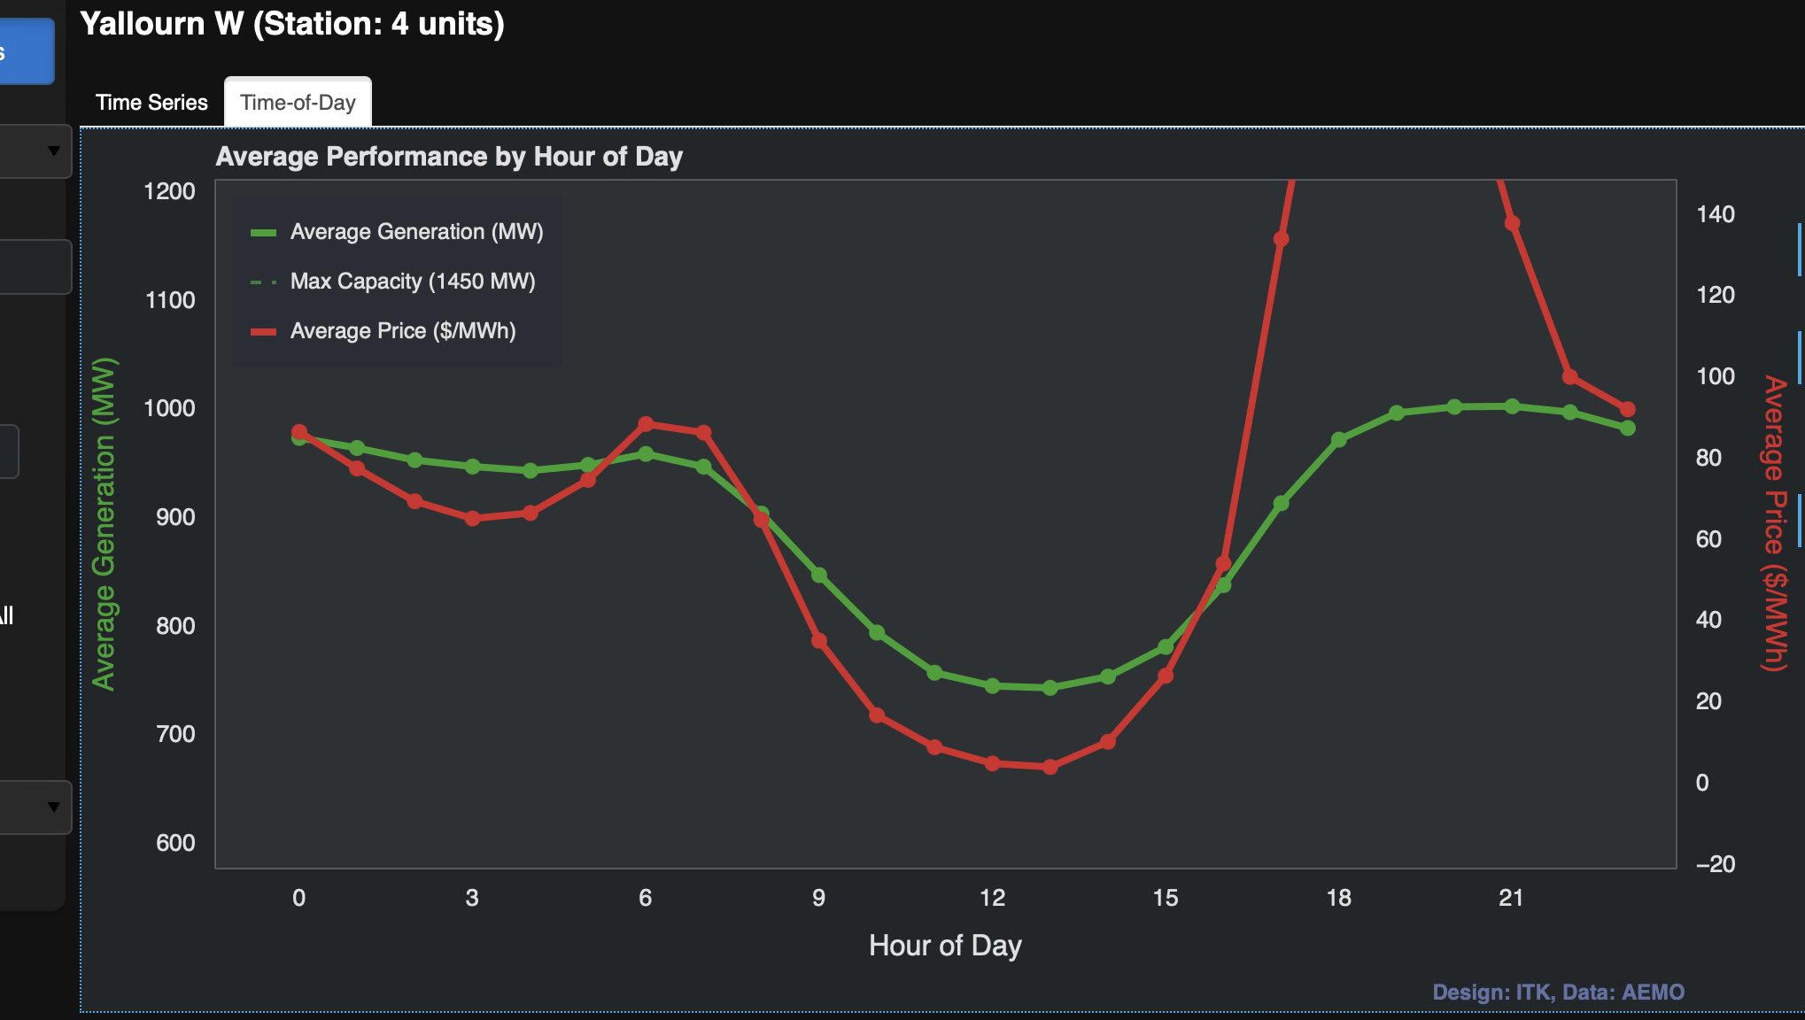
Task: Expand the bottom sidebar dropdown arrow
Action: tap(54, 807)
